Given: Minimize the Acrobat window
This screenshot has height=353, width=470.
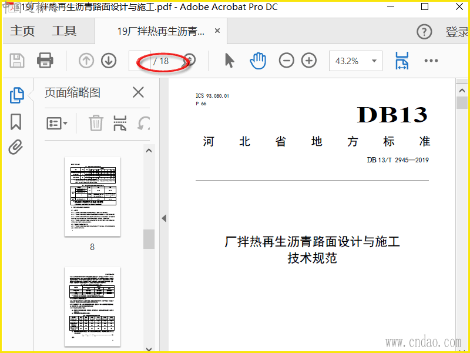Looking at the screenshot, I should [x=391, y=6].
